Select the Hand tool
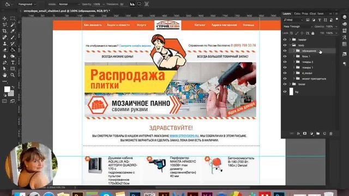Viewport: 349px width, 196px height. 4,75
